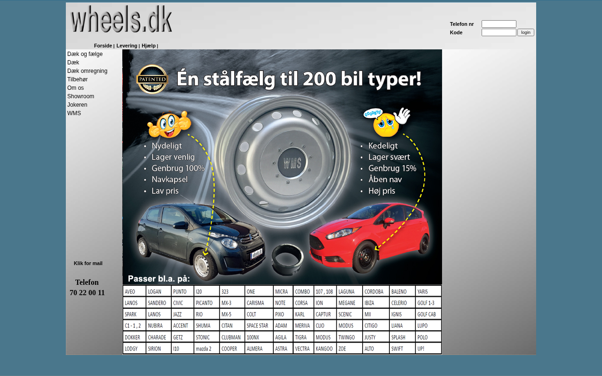Image resolution: width=602 pixels, height=376 pixels.
Task: Go to the Levering page
Action: [127, 46]
